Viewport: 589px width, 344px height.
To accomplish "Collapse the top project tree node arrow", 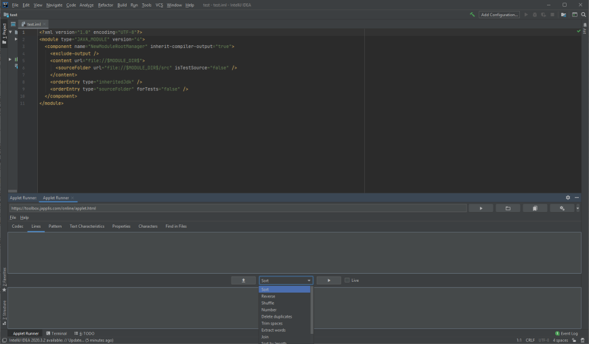I will (x=11, y=32).
